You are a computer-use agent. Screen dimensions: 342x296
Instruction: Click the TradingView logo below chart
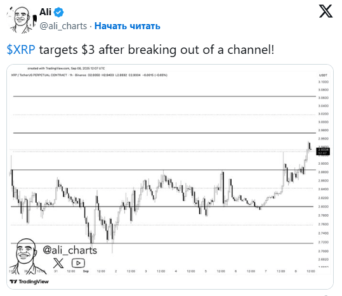(29, 281)
